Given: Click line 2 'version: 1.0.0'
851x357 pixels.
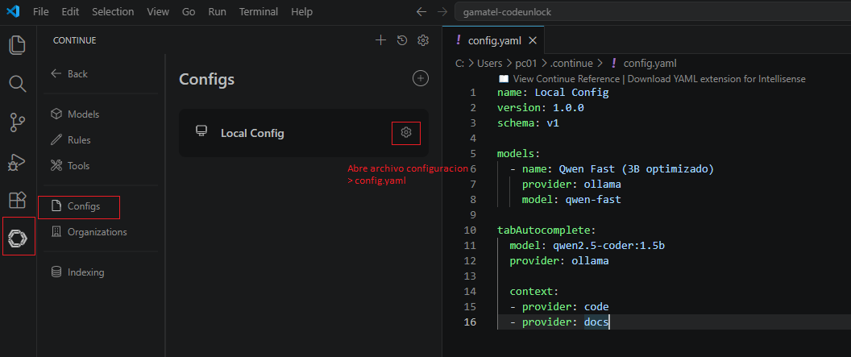Looking at the screenshot, I should [x=541, y=107].
